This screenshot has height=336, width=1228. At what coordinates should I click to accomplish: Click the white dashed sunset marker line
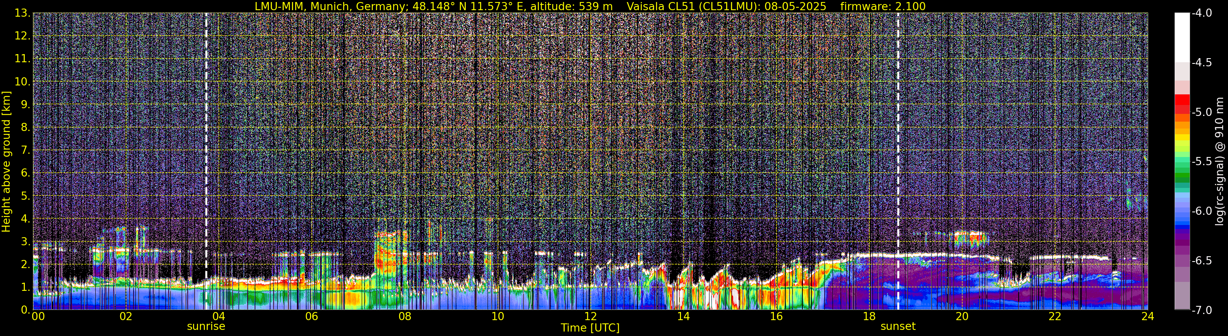898,161
